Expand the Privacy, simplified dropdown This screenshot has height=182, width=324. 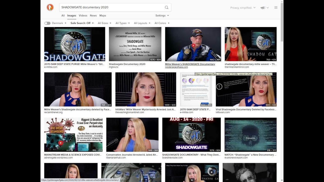pyautogui.click(x=243, y=8)
